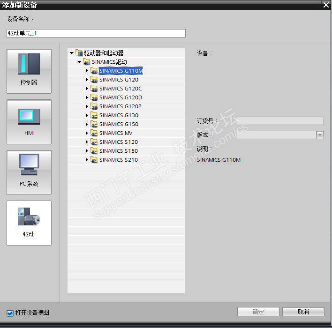This screenshot has width=332, height=328.
Task: Click the SINAMICS G120 folder icon
Action: click(x=94, y=80)
